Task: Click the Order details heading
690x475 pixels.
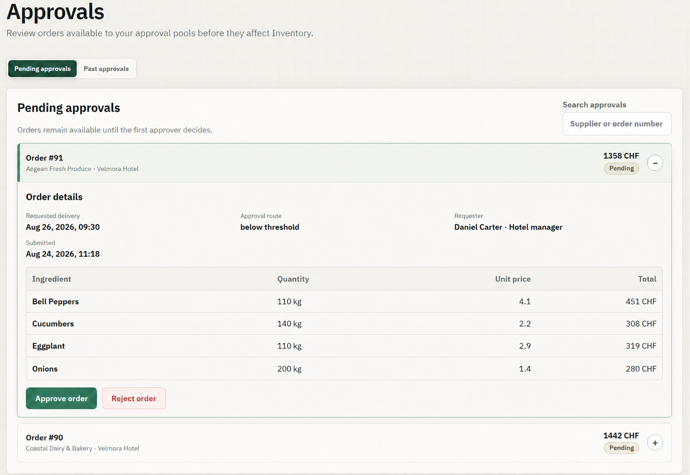Action: 54,197
